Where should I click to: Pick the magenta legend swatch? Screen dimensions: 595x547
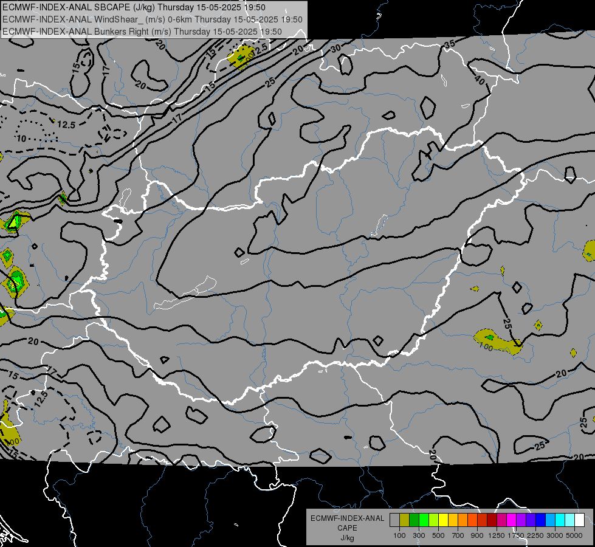(x=512, y=520)
